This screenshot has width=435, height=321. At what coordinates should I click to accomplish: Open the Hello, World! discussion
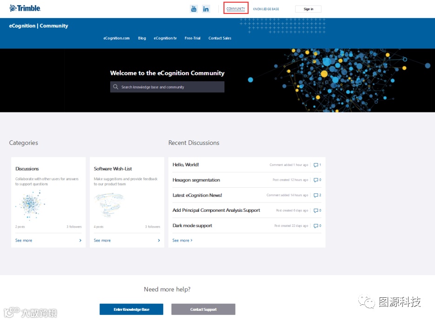pos(185,164)
